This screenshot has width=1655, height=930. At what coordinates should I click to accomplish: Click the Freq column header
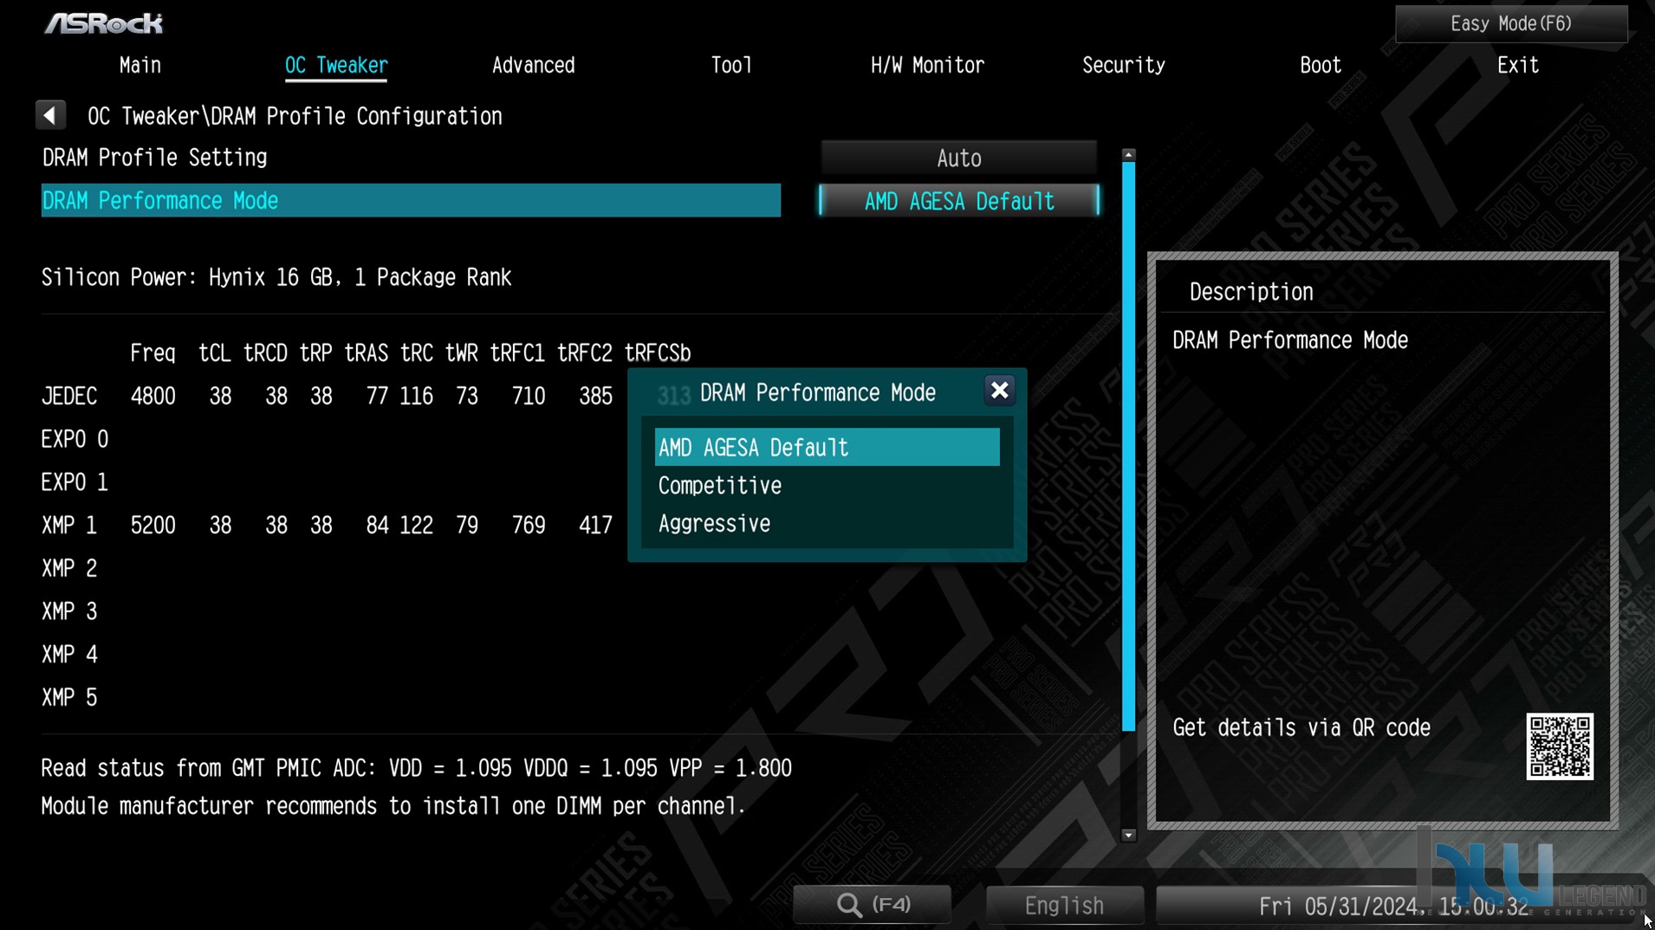coord(153,353)
